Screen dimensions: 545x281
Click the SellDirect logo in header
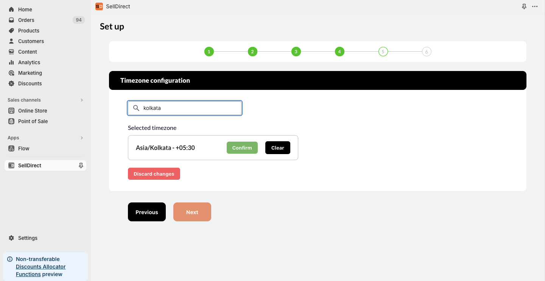click(x=99, y=6)
